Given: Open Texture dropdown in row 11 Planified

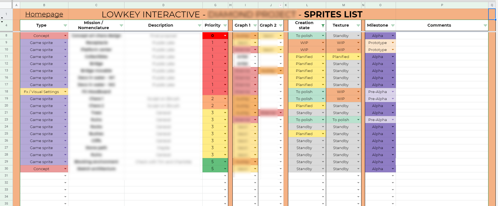Looking at the screenshot, I should click(x=358, y=57).
